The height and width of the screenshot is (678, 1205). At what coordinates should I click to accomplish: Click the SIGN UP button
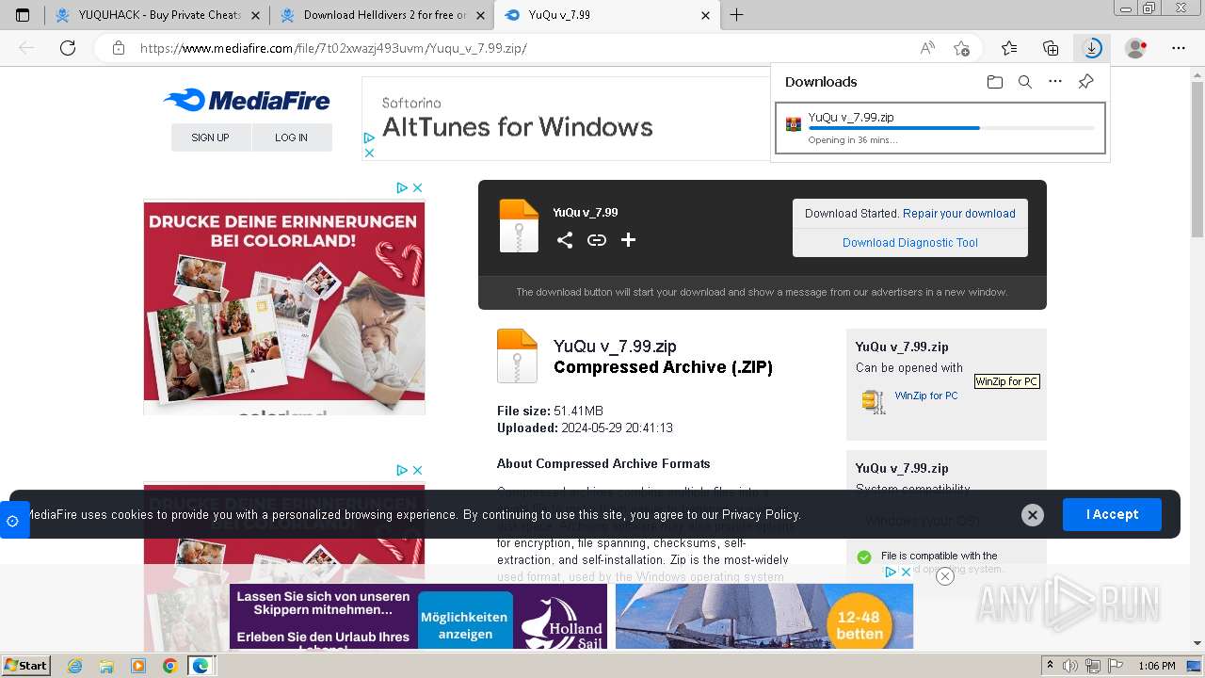pyautogui.click(x=211, y=137)
